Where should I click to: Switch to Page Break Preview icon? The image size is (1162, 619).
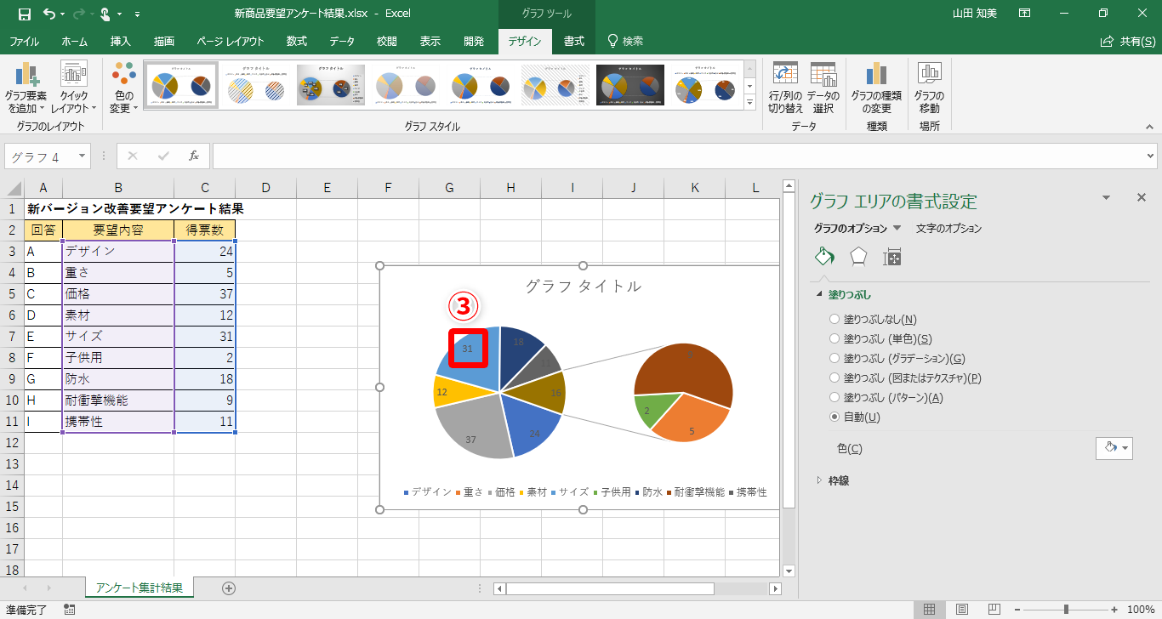coord(994,609)
